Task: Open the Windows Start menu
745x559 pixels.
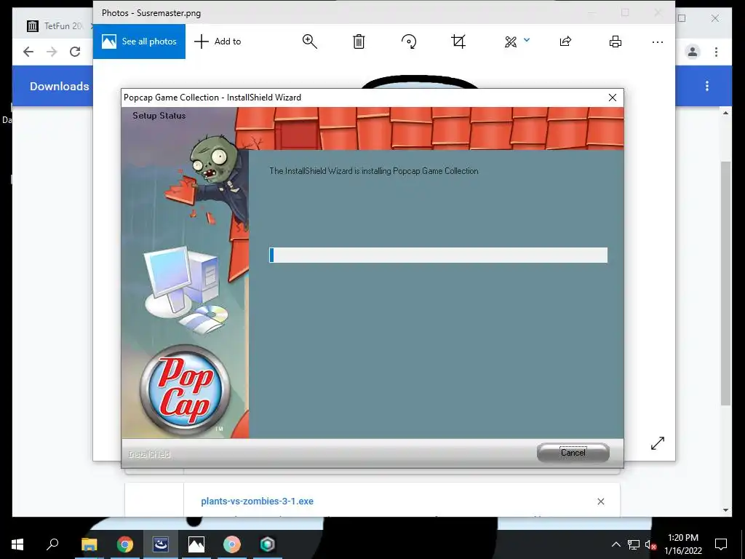Action: pos(17,544)
